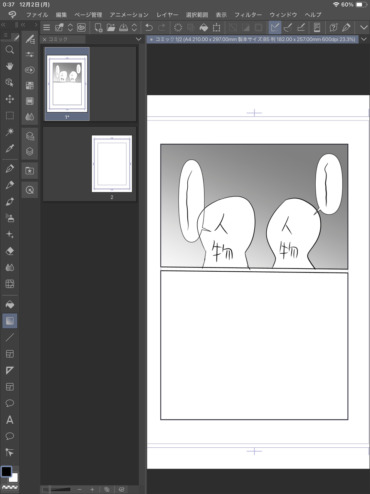Select the Eyedropper tool
370x494 pixels.
pos(10,149)
